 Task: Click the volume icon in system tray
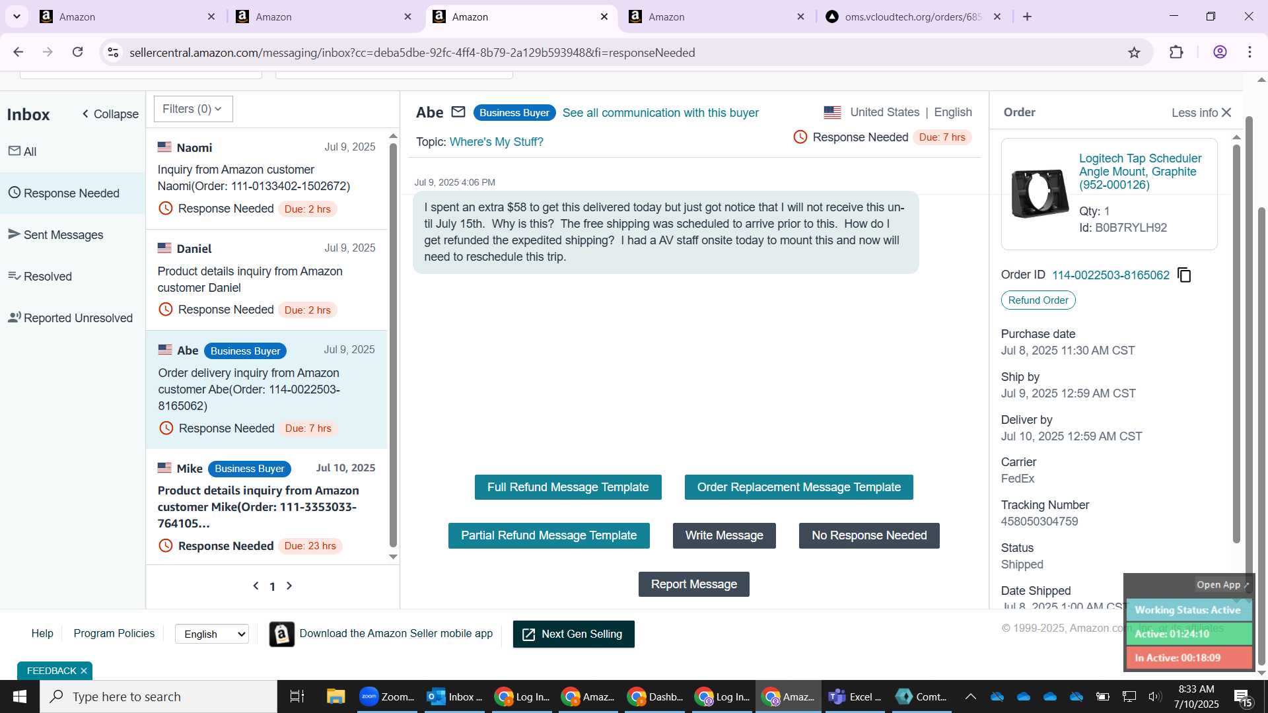point(1154,696)
